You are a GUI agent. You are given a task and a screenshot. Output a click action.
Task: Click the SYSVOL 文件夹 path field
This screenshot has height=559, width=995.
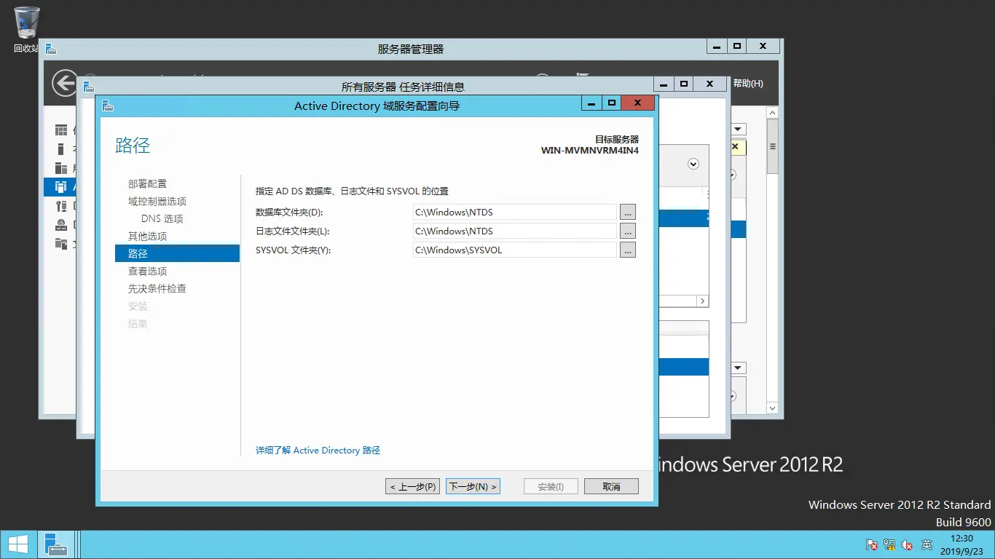pyautogui.click(x=515, y=250)
